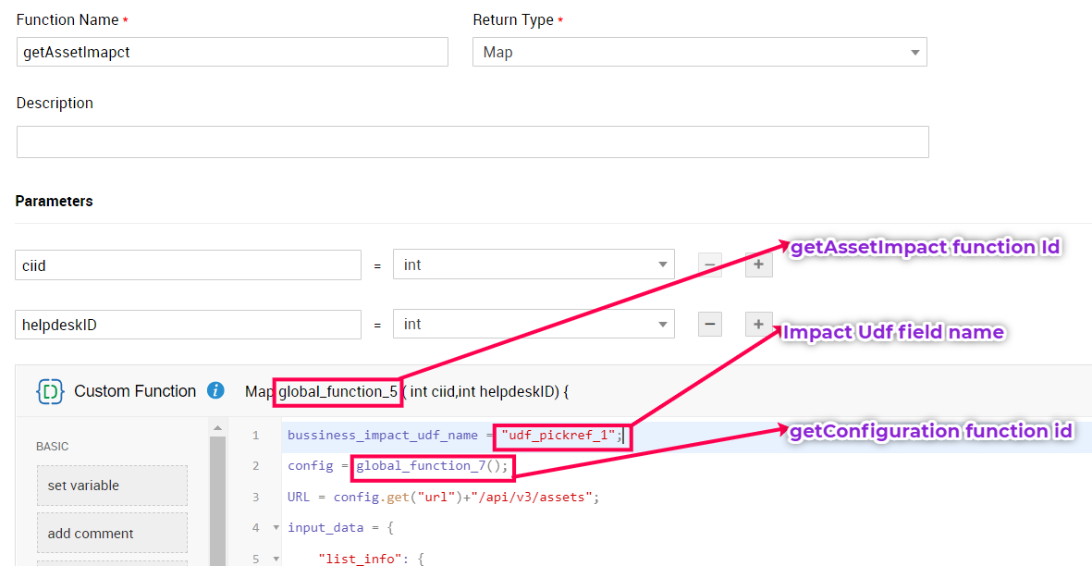Image resolution: width=1092 pixels, height=566 pixels.
Task: Focus the empty Description field
Action: coord(472,142)
